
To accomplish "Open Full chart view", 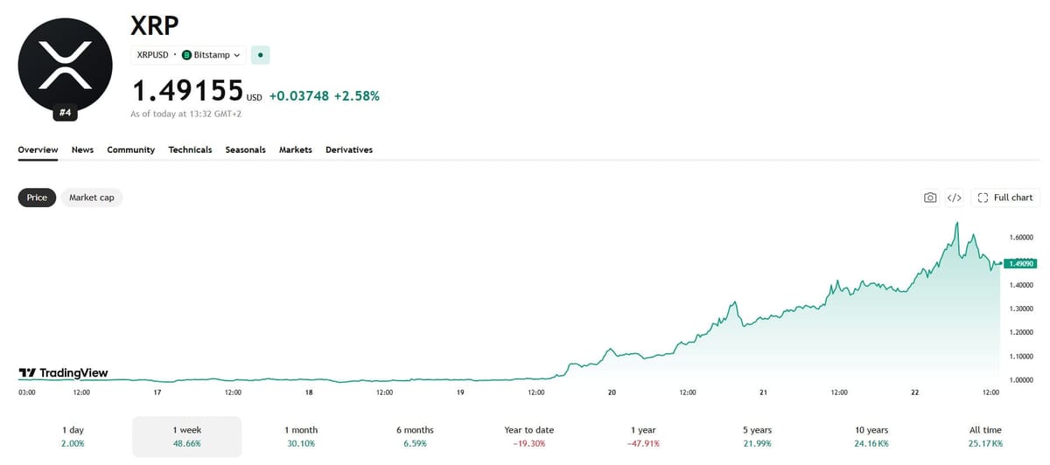I will click(1005, 198).
